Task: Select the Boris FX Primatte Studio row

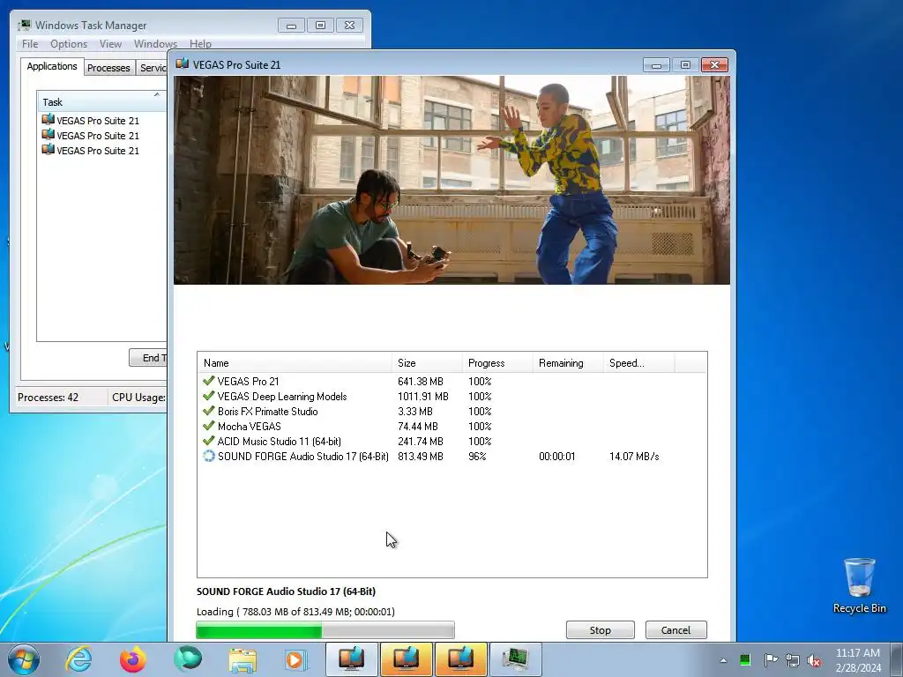Action: 452,411
